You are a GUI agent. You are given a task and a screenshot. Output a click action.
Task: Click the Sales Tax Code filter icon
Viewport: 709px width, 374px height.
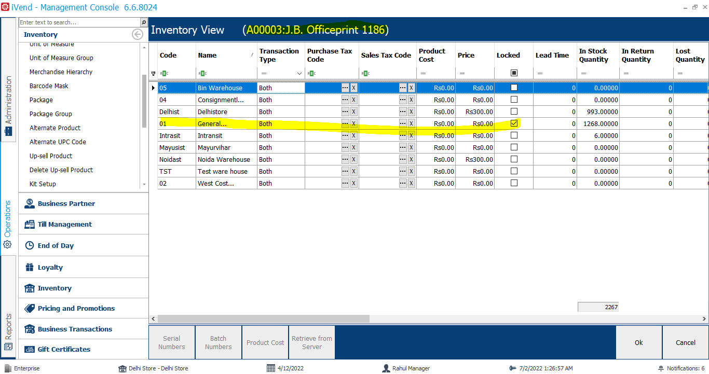[x=365, y=73]
